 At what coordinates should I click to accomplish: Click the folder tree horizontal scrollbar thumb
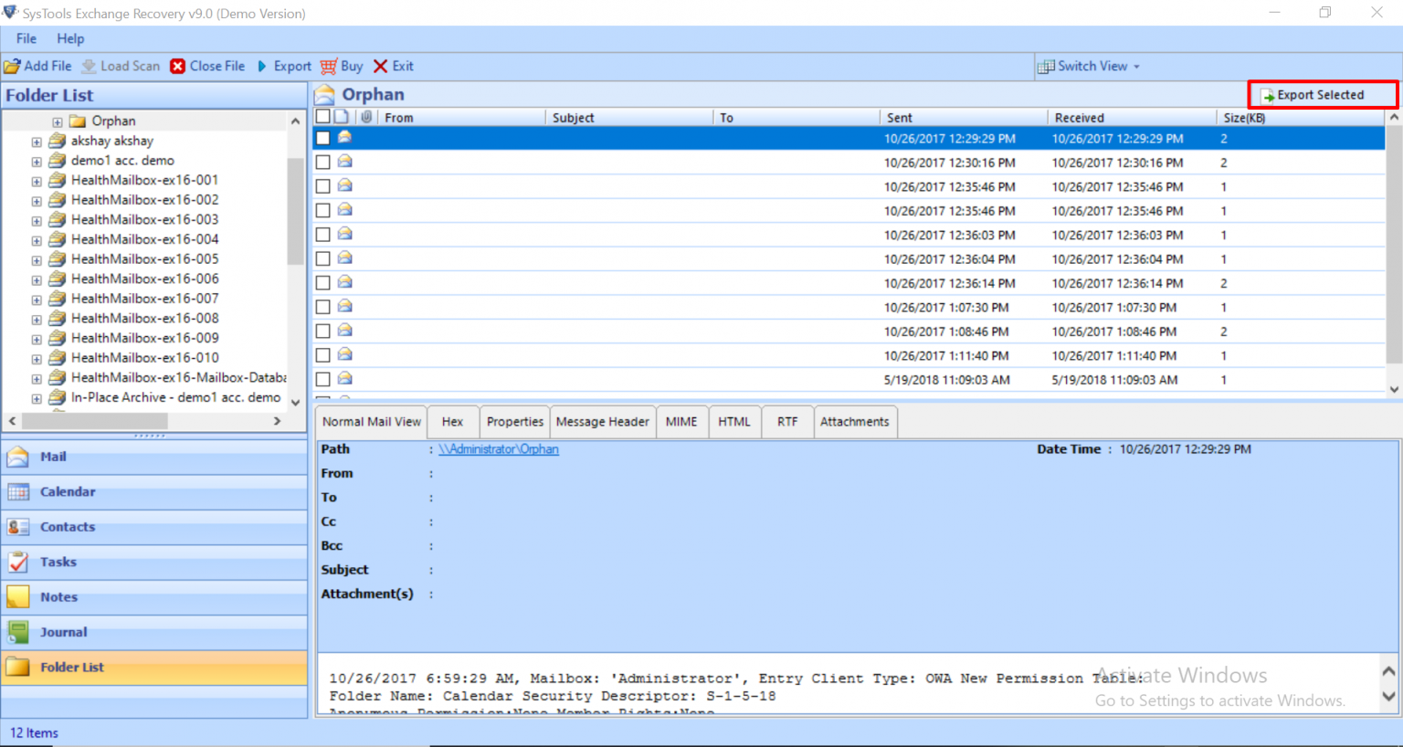click(94, 421)
